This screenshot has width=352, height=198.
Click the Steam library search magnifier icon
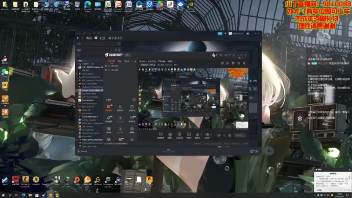click(x=78, y=55)
